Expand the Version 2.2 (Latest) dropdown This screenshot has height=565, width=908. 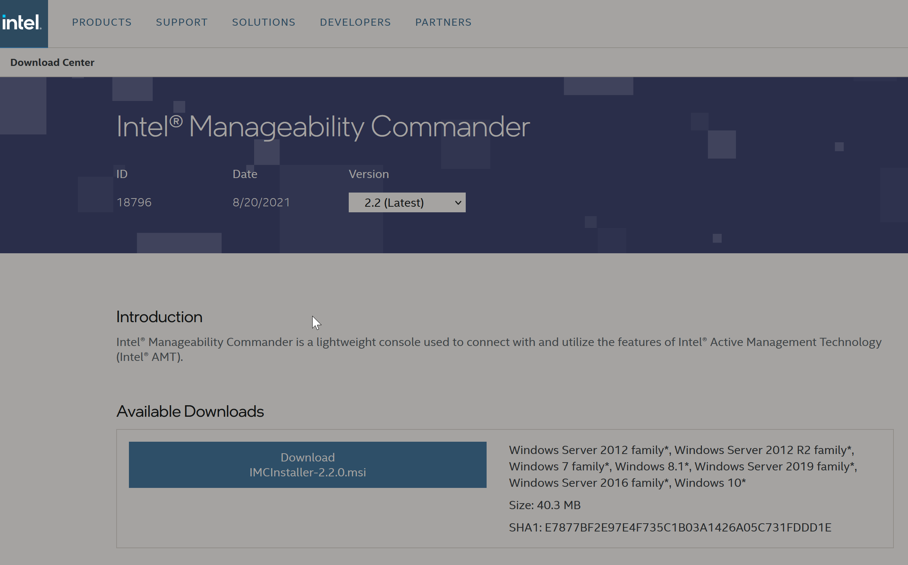(407, 203)
